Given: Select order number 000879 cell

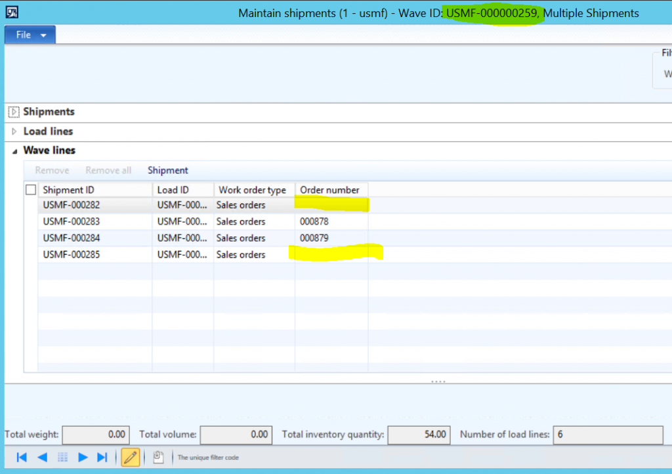Looking at the screenshot, I should click(x=314, y=238).
